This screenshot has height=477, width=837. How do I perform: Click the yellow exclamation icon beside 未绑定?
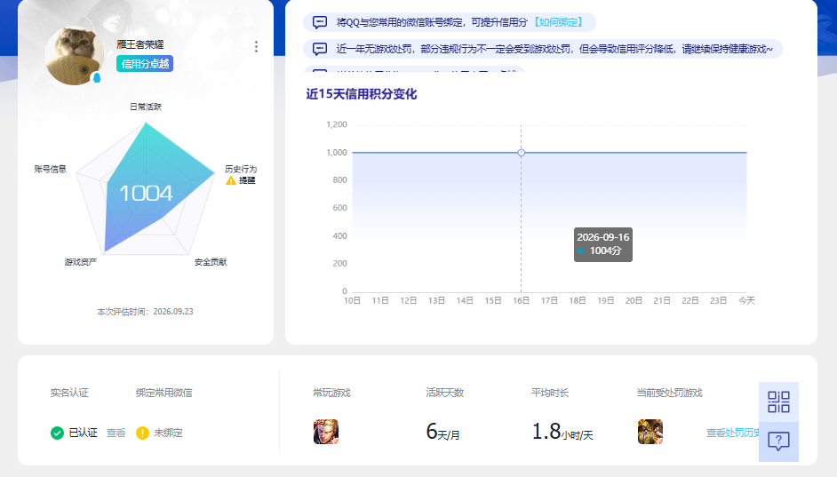point(142,433)
